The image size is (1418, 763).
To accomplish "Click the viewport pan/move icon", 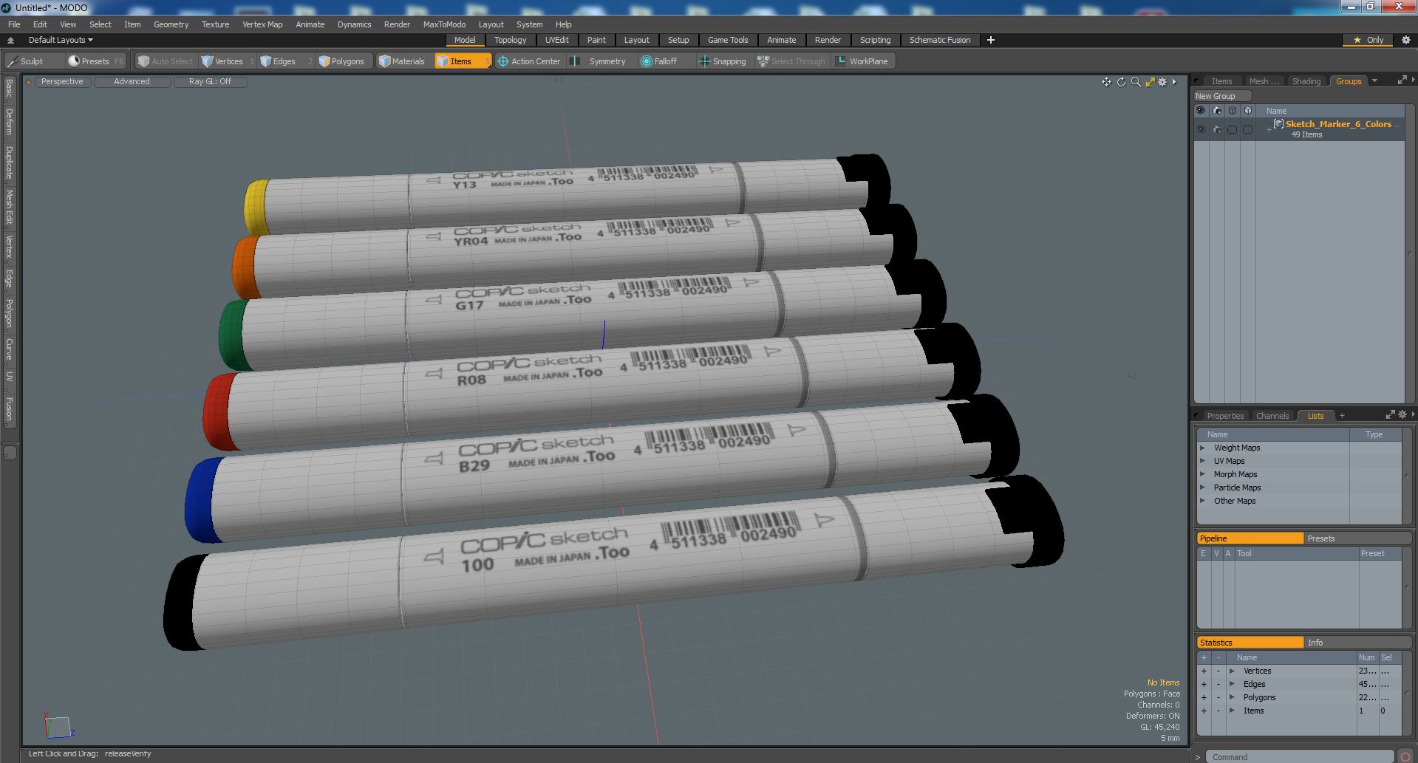I will coord(1106,82).
